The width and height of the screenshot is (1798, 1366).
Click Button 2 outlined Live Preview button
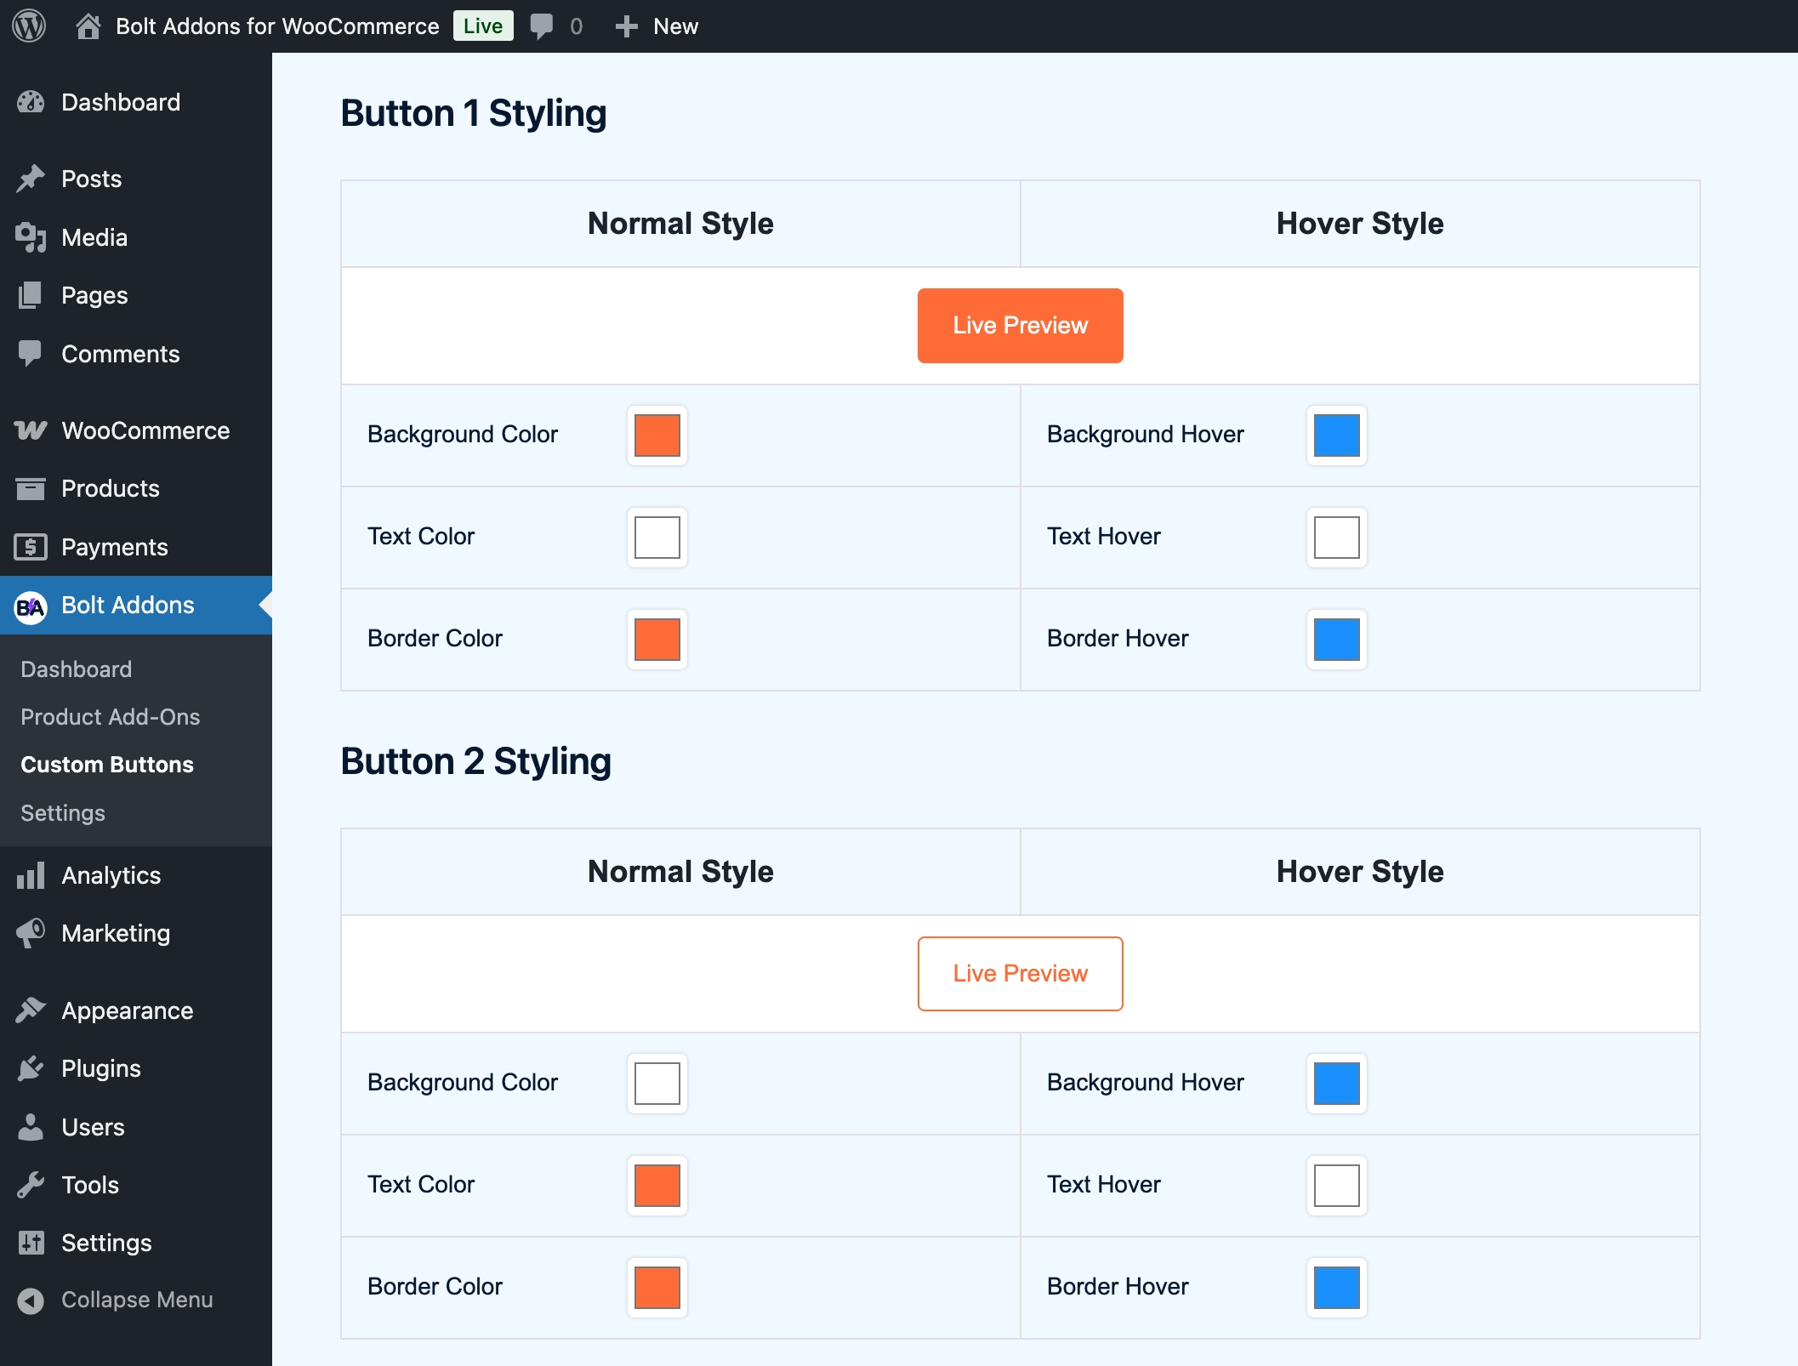coord(1020,974)
